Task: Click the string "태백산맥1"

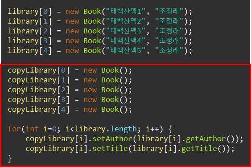Action: click(x=126, y=12)
